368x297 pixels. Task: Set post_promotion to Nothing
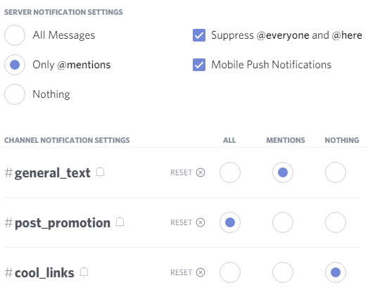[x=336, y=222]
